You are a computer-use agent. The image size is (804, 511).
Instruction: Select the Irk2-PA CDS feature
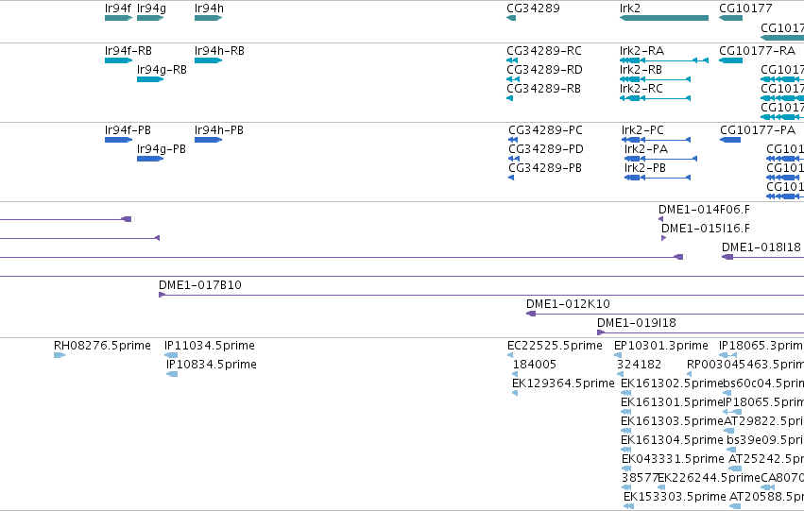coord(661,159)
